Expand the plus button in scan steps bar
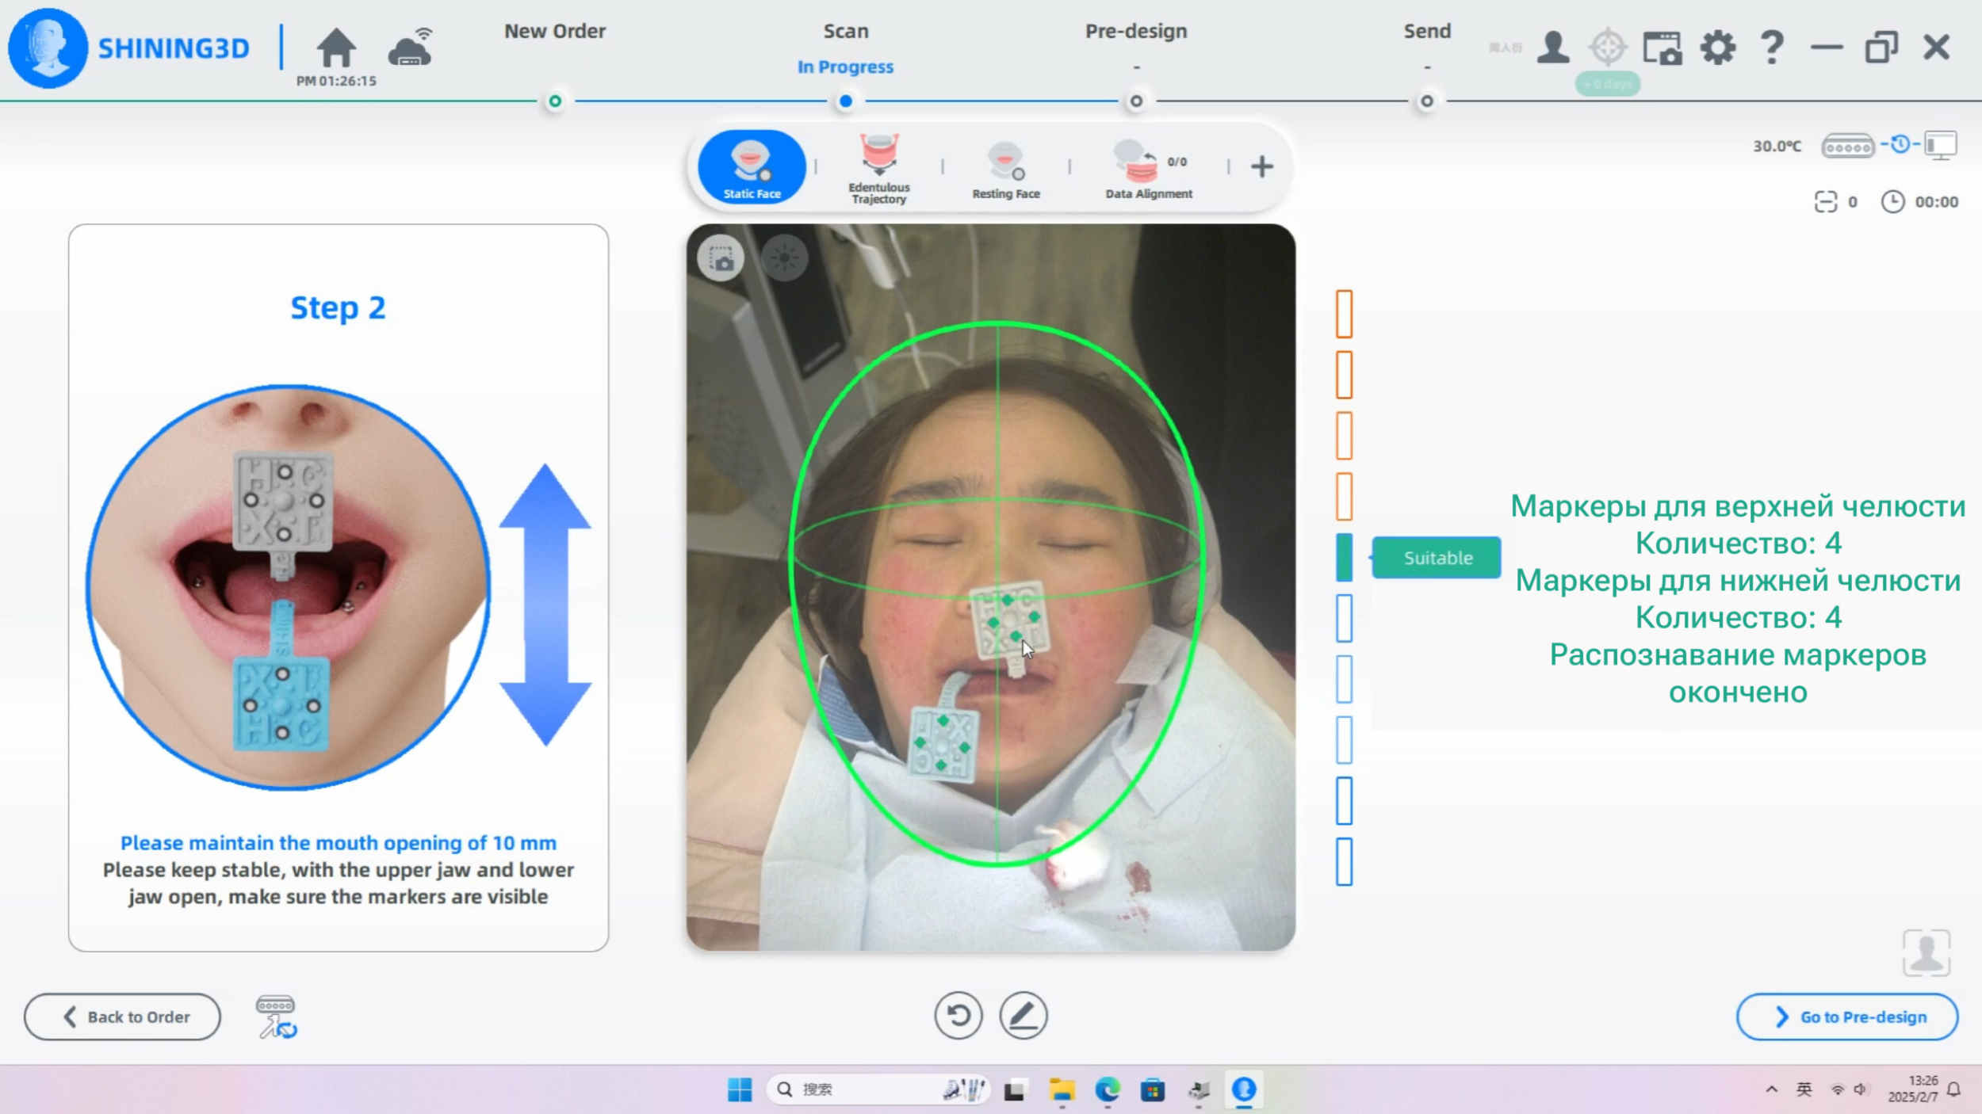 1261,166
